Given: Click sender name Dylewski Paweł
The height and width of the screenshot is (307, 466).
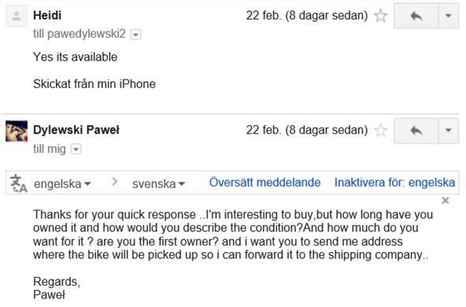Looking at the screenshot, I should [76, 130].
